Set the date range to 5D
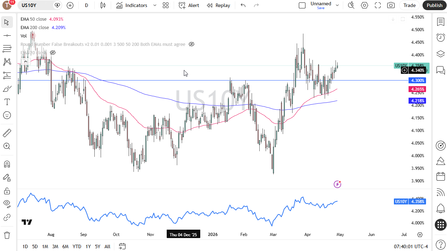447x251 pixels. [35, 246]
